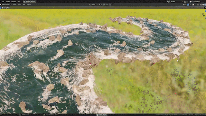The width and height of the screenshot is (206, 116).
Task: Open the proportional editing falloff curve
Action: pyautogui.click(x=113, y=5)
